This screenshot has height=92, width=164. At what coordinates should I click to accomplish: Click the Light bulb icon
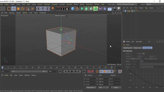tap(119, 9)
